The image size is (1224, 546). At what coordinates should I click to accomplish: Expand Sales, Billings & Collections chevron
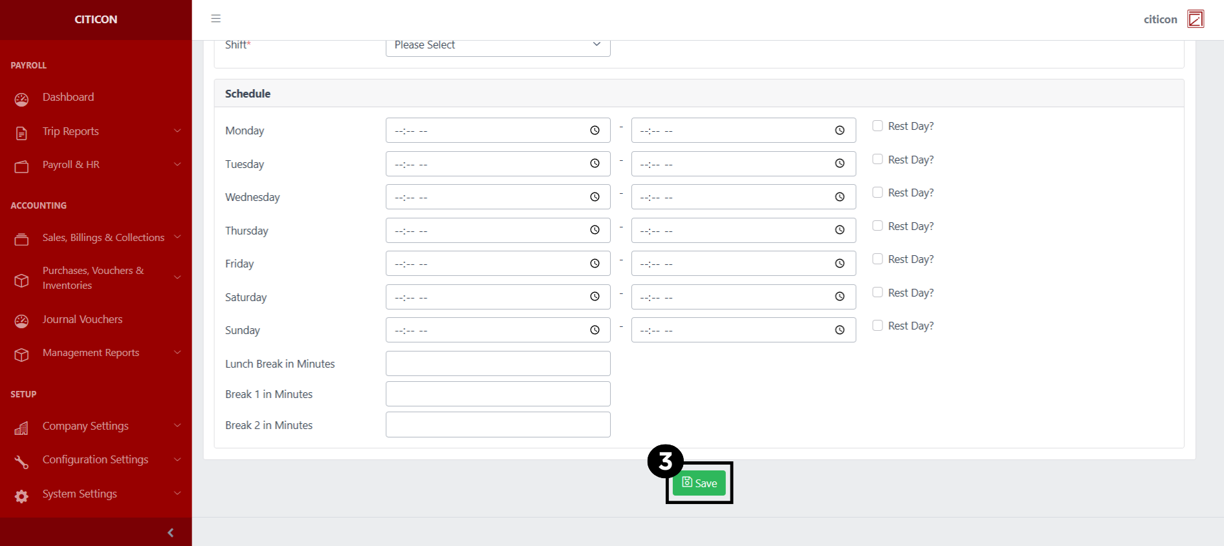click(x=177, y=237)
